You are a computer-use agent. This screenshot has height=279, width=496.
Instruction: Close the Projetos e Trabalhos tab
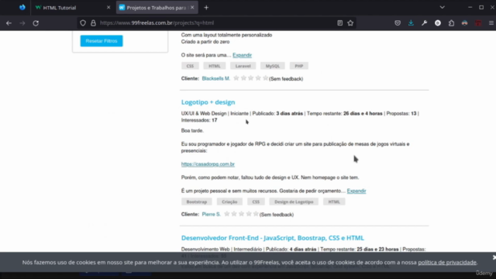(x=192, y=7)
